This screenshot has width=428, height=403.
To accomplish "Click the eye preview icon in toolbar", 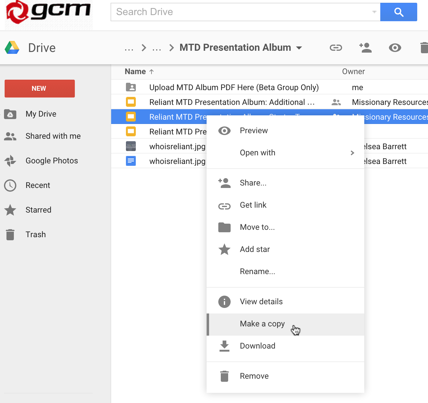I will point(395,48).
